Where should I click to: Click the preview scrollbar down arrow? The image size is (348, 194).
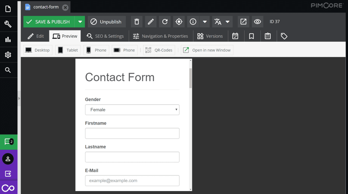pyautogui.click(x=191, y=189)
